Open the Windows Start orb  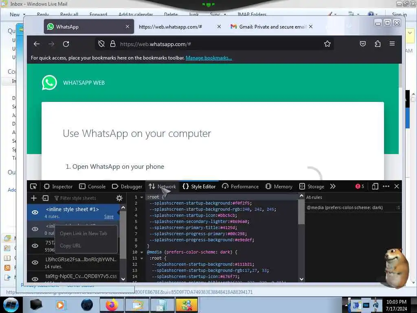11,305
